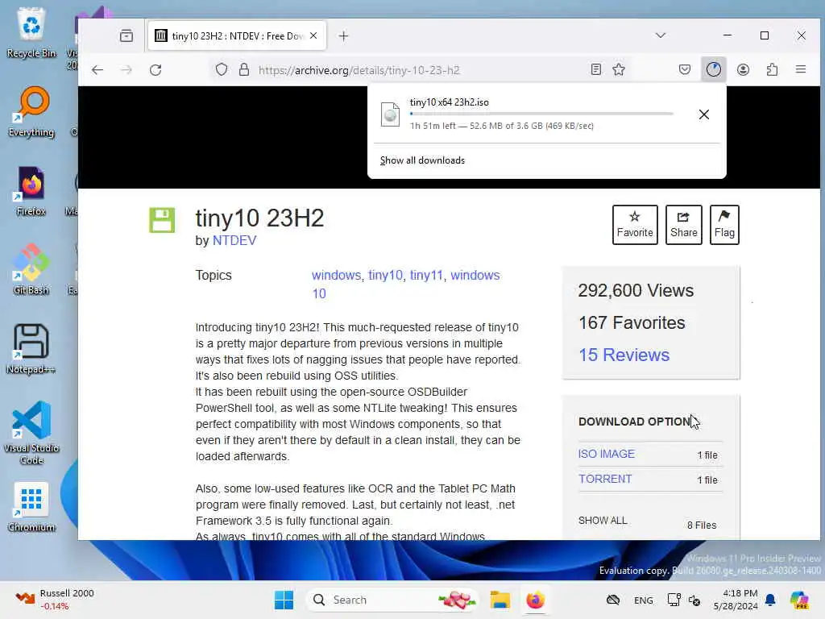Cancel the tiny10 ISO download
Screen dimensions: 825x619
[704, 114]
